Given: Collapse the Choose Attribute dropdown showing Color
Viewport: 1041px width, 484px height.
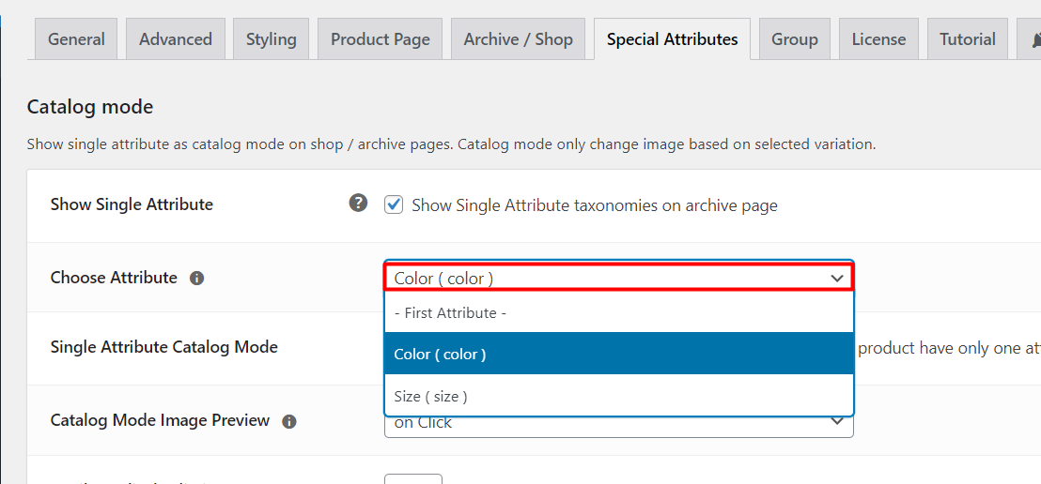Looking at the screenshot, I should [619, 278].
